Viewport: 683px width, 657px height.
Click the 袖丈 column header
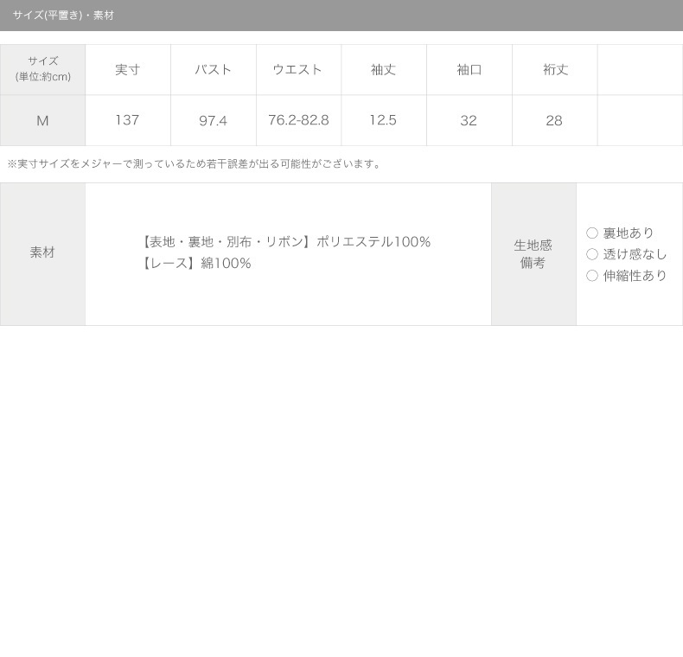tap(383, 69)
